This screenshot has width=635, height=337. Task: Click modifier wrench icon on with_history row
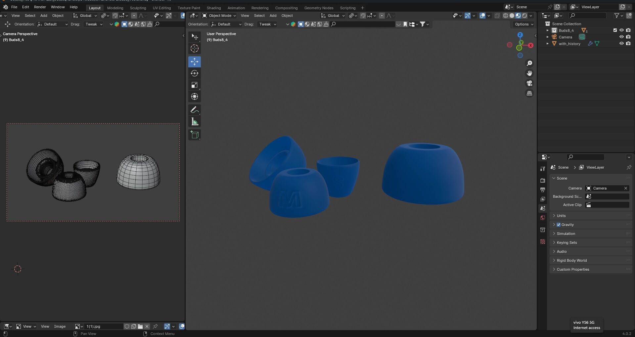coord(590,43)
